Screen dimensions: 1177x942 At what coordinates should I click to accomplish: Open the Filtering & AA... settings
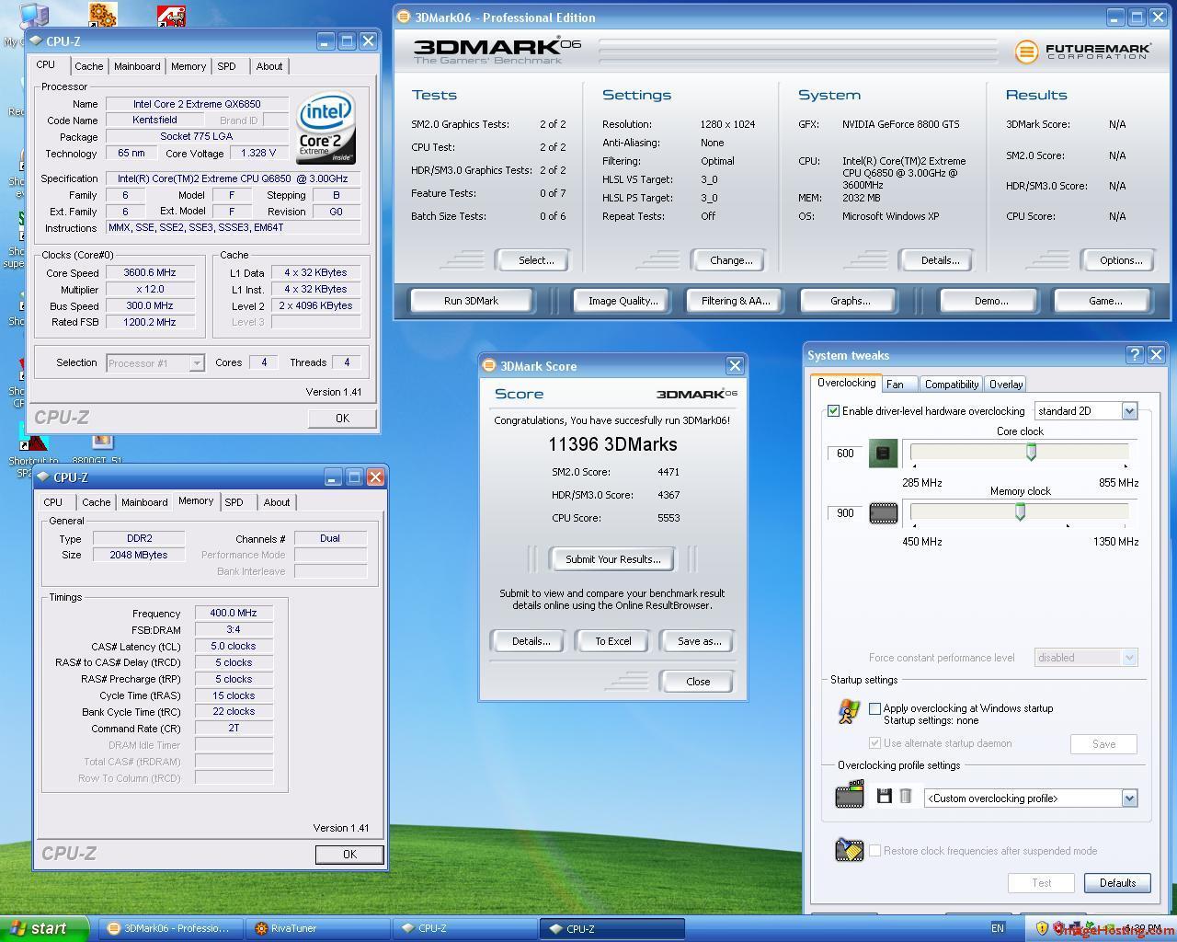tap(736, 301)
